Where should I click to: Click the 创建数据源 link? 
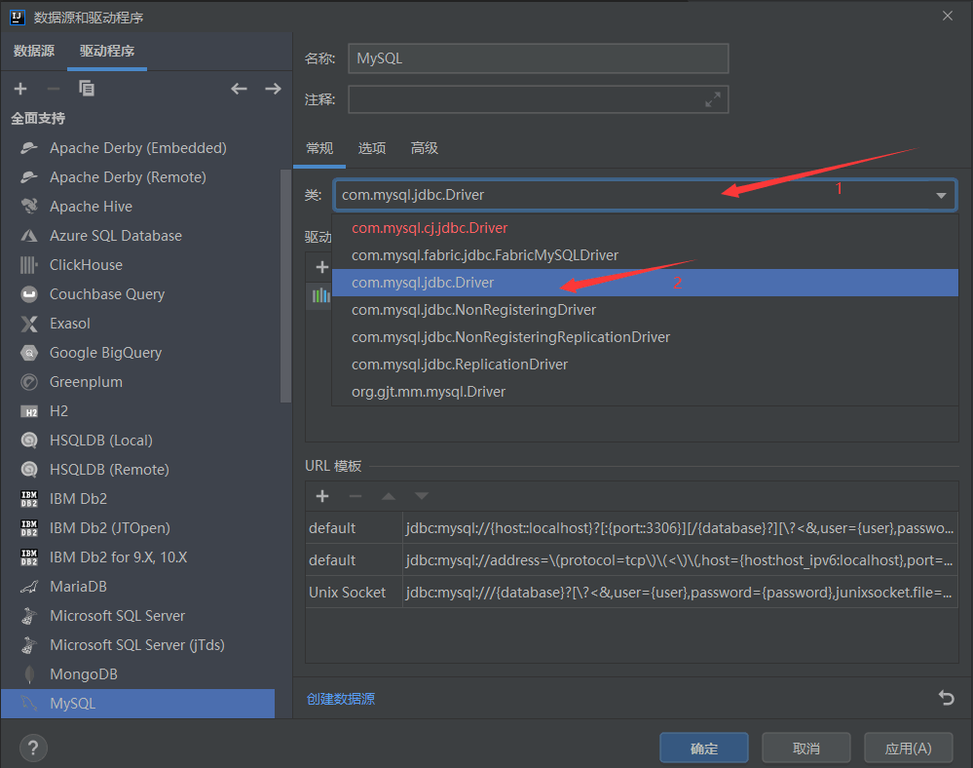pyautogui.click(x=340, y=698)
